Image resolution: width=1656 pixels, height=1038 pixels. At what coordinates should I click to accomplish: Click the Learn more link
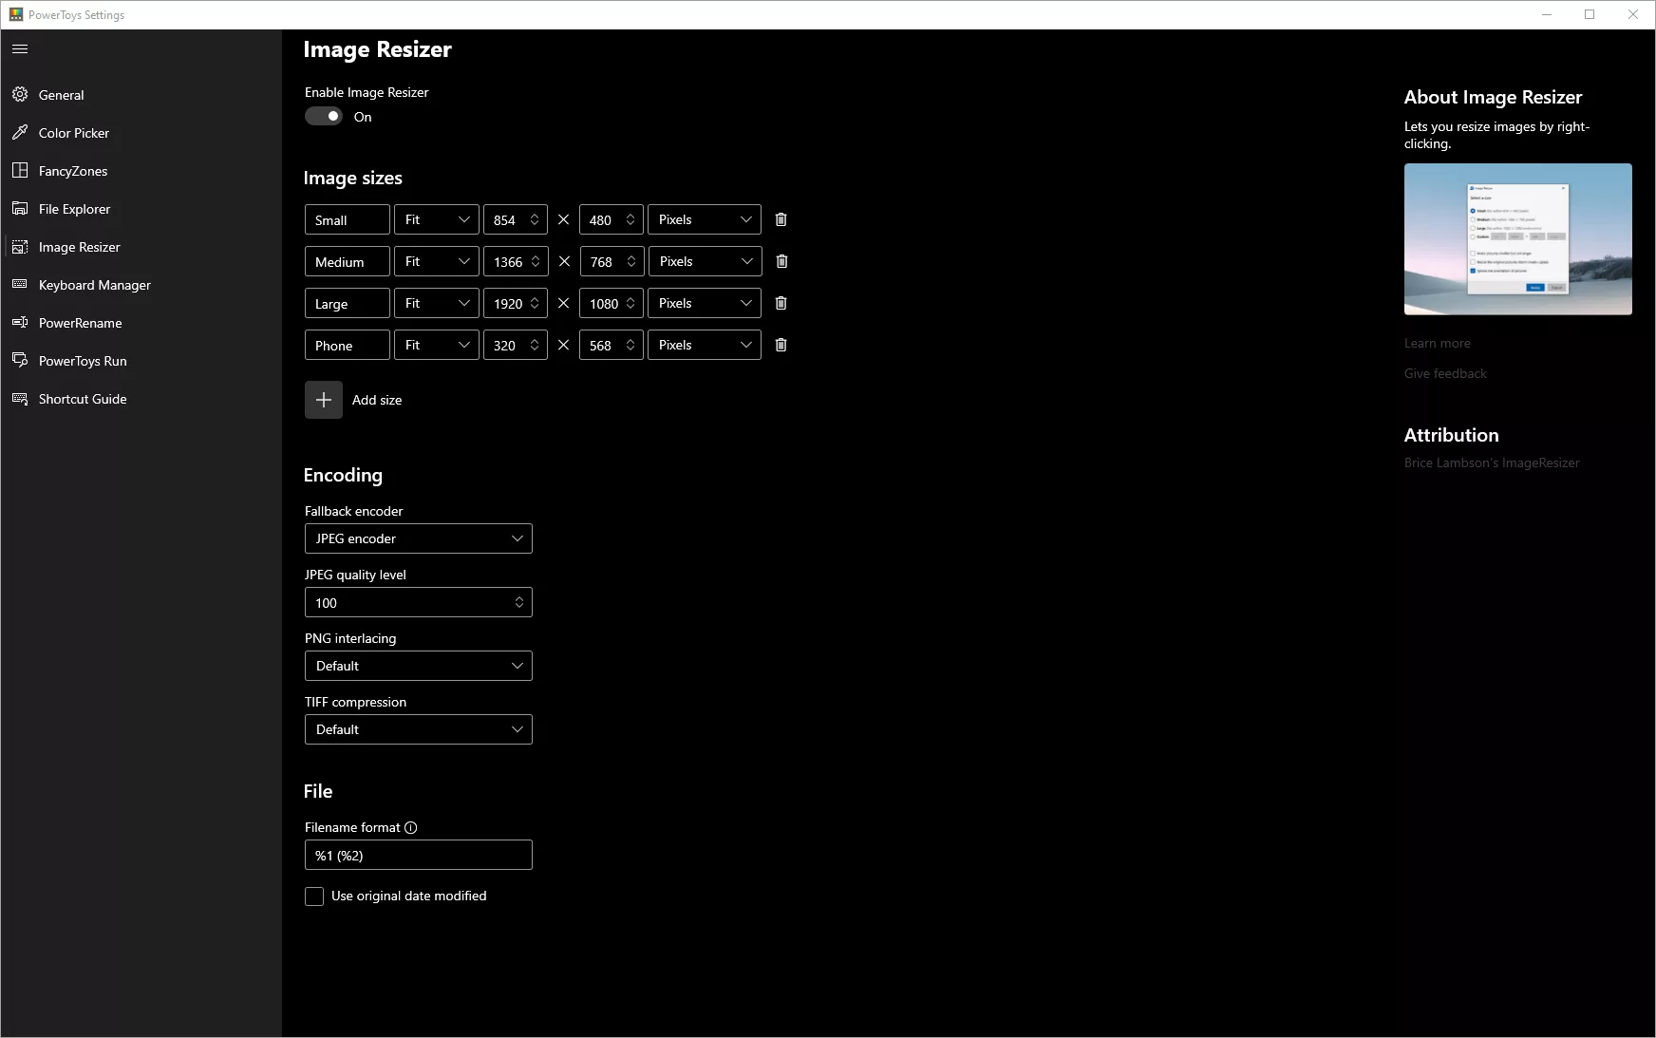pos(1437,344)
